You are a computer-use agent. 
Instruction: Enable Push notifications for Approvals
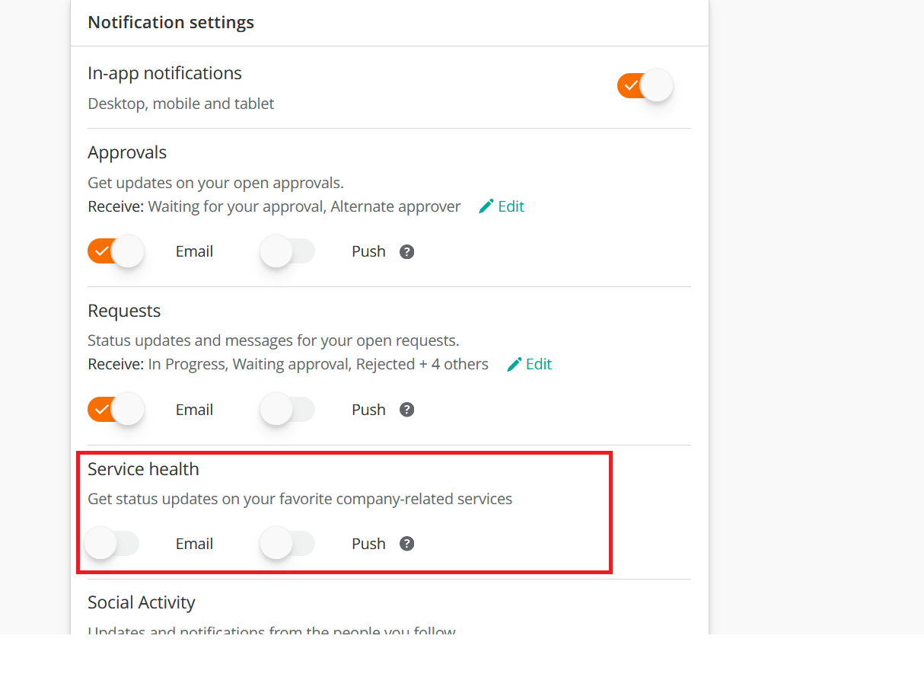[x=288, y=251]
